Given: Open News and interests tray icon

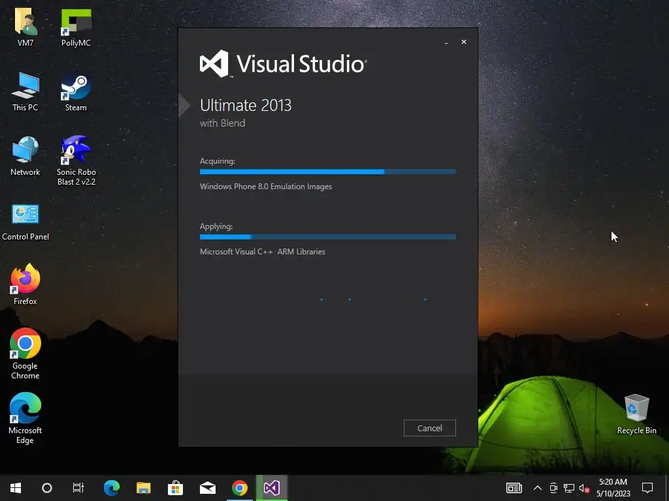Looking at the screenshot, I should [514, 488].
